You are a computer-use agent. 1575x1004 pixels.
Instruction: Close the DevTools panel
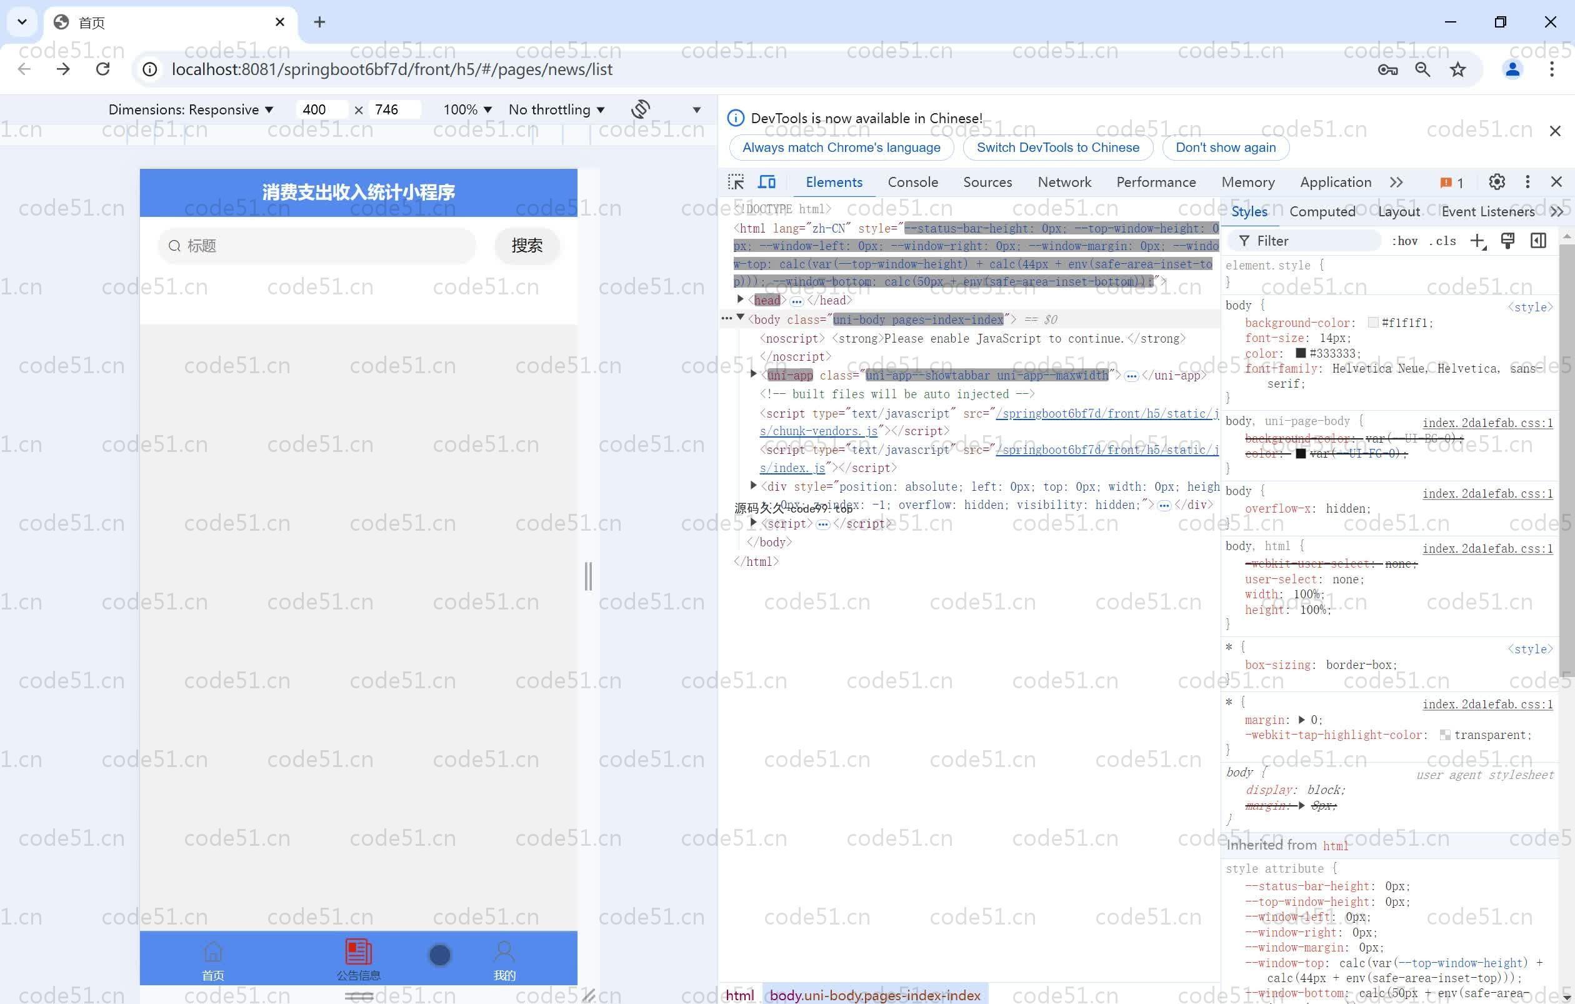(x=1557, y=182)
